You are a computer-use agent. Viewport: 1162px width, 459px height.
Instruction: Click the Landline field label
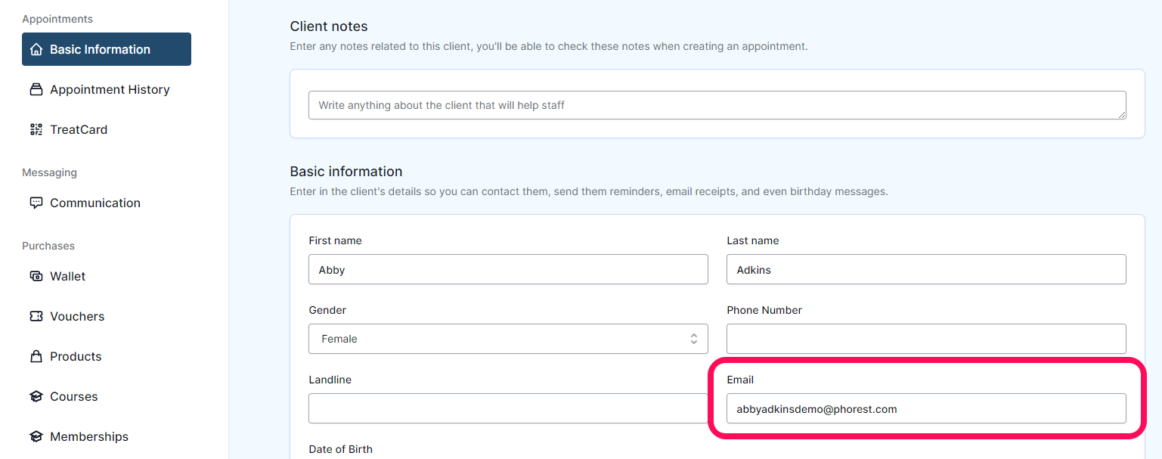click(330, 380)
